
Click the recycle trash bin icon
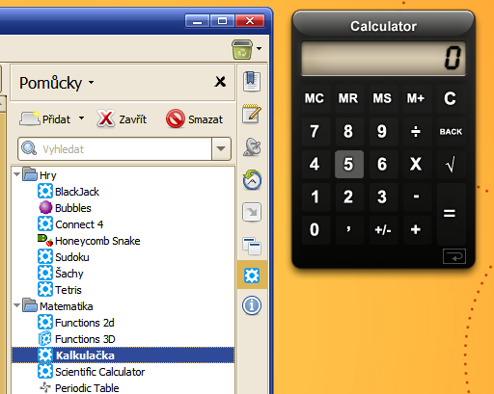click(x=242, y=49)
